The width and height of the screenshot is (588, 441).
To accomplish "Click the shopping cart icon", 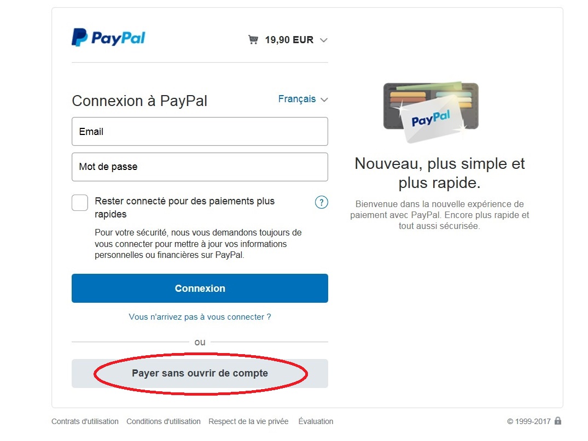I will 253,40.
